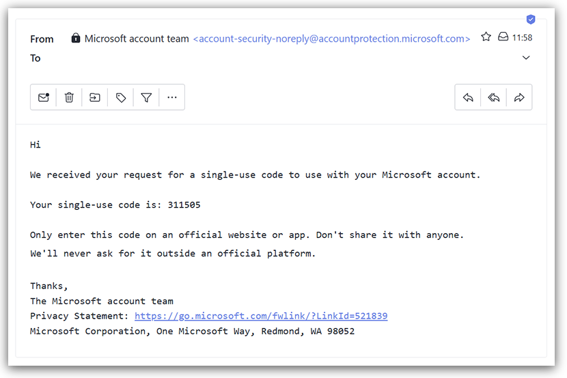Expand recipient details with the chevron

click(526, 58)
